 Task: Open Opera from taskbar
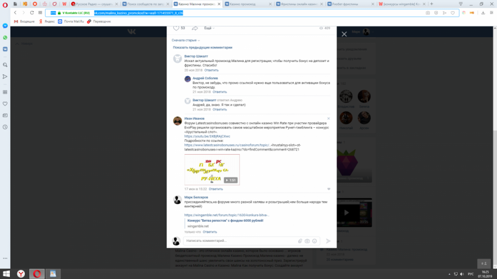(x=37, y=274)
